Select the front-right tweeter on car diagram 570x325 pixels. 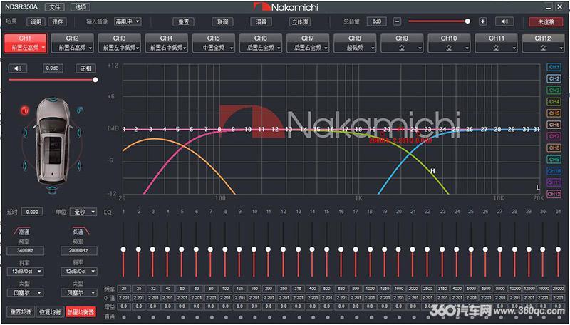pyautogui.click(x=79, y=110)
